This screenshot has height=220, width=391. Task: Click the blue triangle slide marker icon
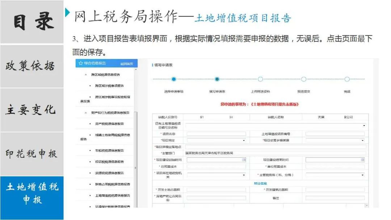[67, 12]
